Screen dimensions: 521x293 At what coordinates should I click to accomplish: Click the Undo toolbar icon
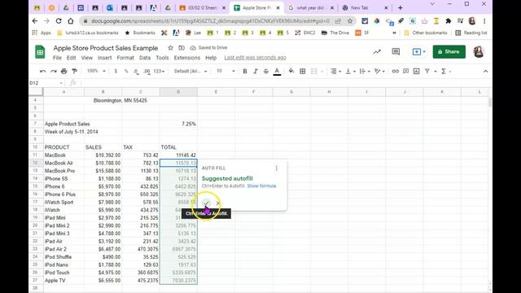[x=42, y=71]
